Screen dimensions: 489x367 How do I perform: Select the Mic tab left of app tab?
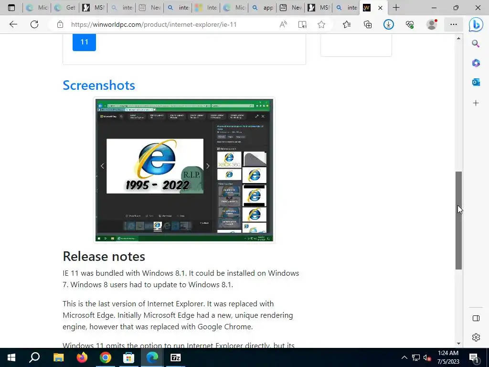234,8
